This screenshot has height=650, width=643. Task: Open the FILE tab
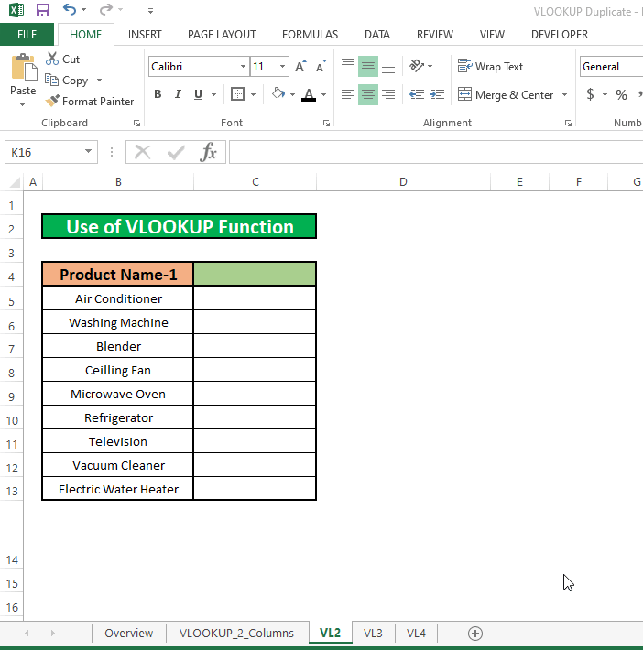coord(27,35)
